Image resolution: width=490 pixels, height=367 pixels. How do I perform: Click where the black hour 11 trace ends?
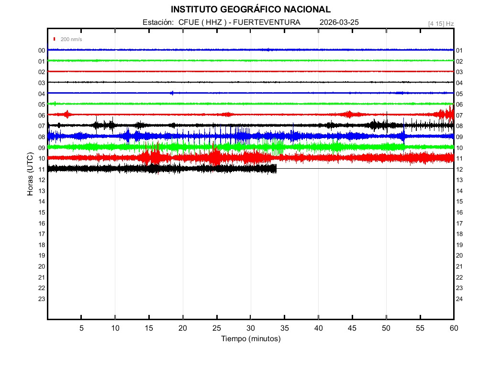[x=276, y=169]
